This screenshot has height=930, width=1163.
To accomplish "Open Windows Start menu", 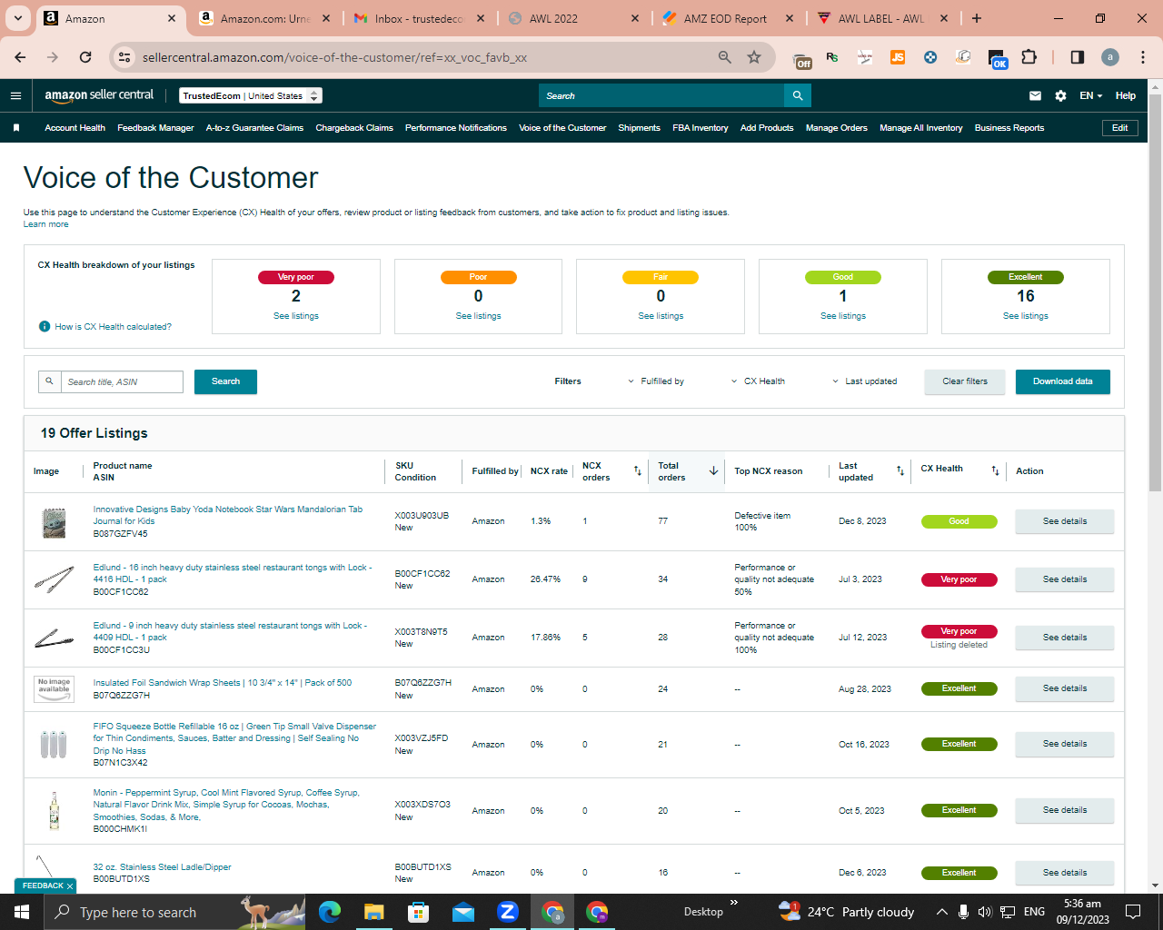I will 22,912.
